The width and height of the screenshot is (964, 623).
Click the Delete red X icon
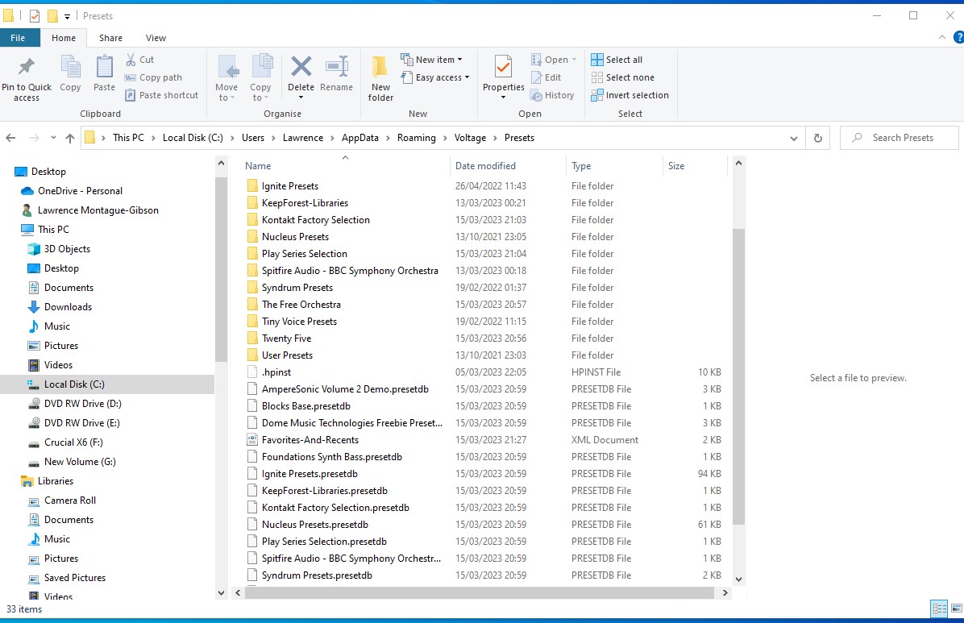point(301,66)
